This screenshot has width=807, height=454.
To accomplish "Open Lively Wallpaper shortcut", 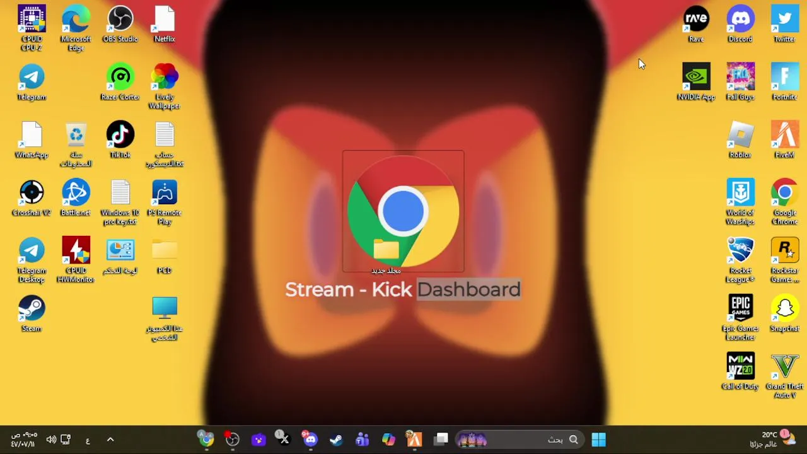I will pos(165,86).
